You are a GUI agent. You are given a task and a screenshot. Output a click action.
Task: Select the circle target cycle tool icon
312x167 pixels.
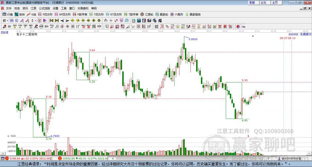62,26
